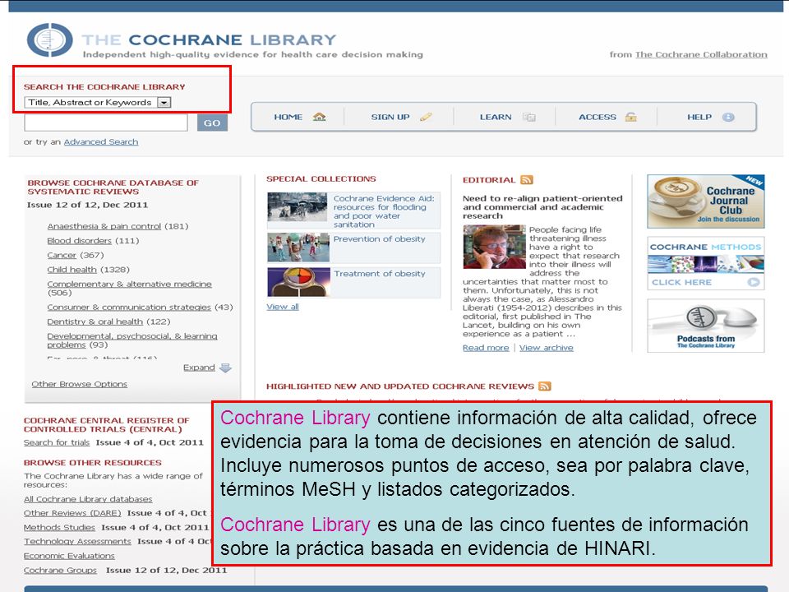Open the HOME menu item
The height and width of the screenshot is (592, 789).
coord(288,117)
